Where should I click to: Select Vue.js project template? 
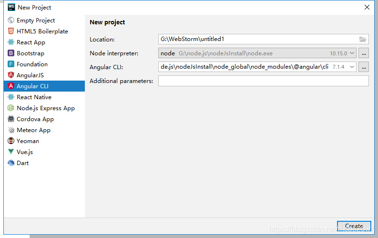(x=44, y=152)
